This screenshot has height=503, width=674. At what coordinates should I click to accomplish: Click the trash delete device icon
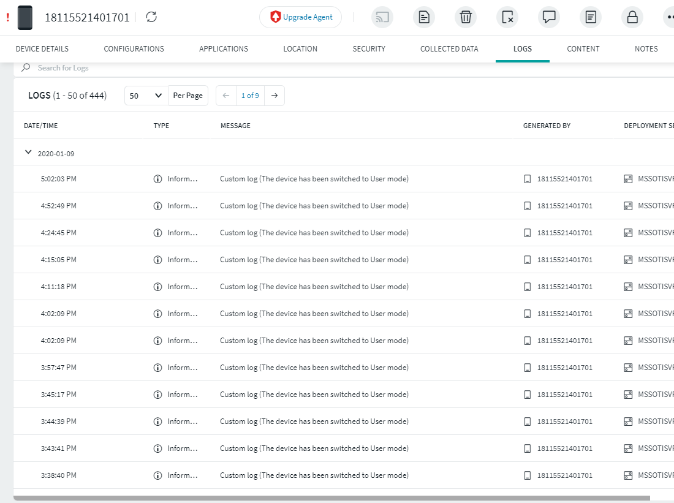[466, 17]
